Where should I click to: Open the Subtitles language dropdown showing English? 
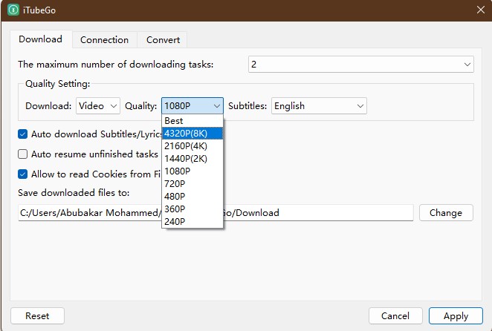[x=319, y=106]
